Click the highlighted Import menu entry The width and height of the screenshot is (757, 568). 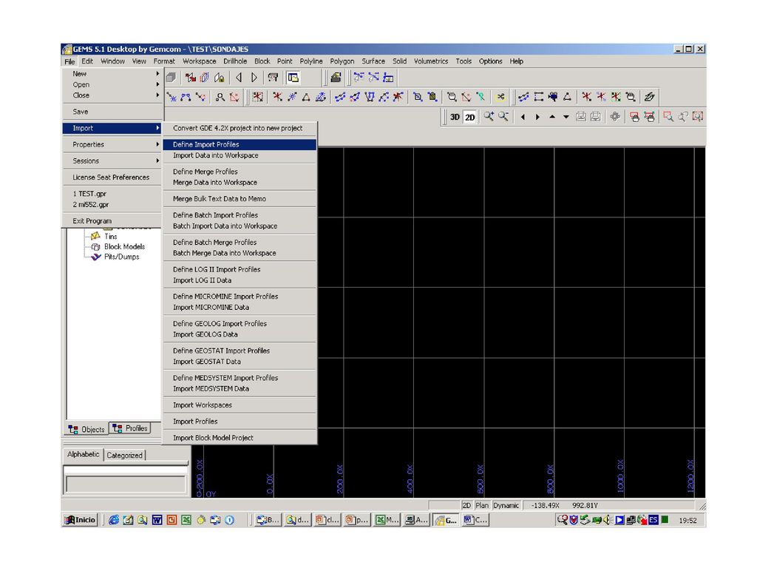(x=113, y=128)
